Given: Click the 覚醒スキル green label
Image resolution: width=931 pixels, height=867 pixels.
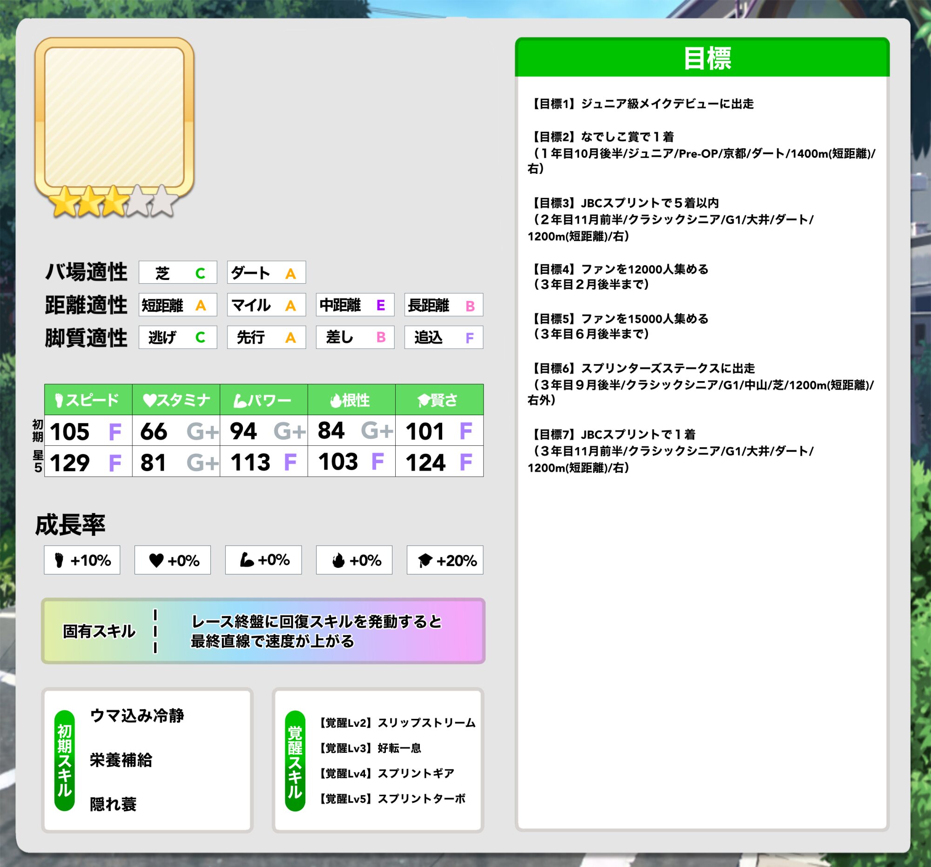Looking at the screenshot, I should point(295,760).
